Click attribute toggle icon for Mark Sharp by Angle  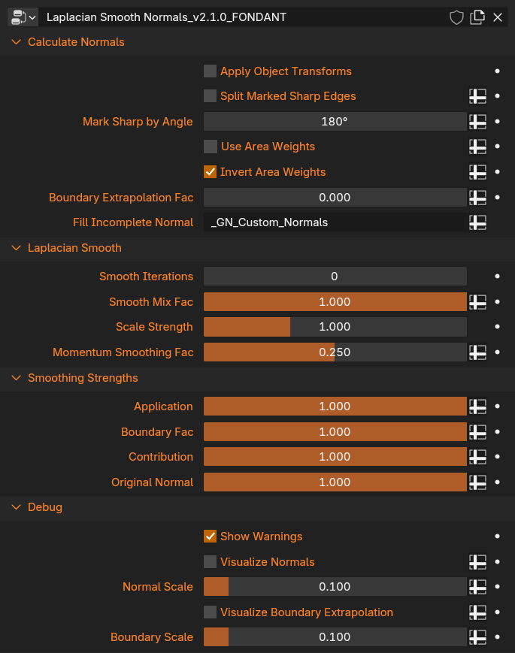[477, 122]
